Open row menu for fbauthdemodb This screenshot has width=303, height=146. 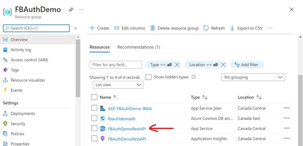coord(287,118)
